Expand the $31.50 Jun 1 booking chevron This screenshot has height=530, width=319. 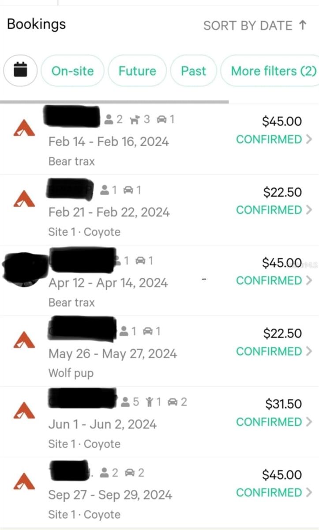point(309,422)
